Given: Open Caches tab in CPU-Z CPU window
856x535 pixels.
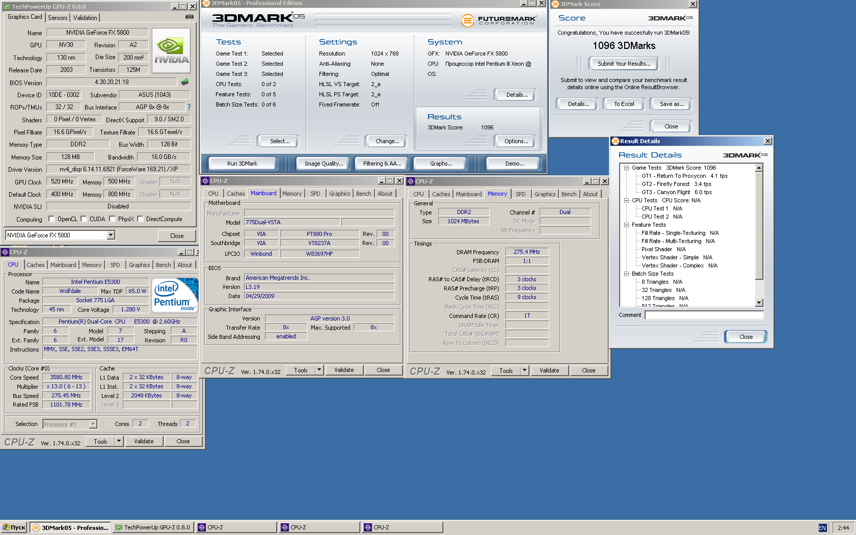Looking at the screenshot, I should (36, 265).
